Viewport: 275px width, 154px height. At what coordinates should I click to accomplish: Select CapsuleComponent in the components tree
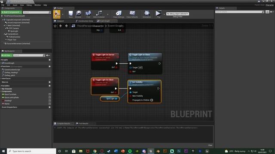(18, 20)
